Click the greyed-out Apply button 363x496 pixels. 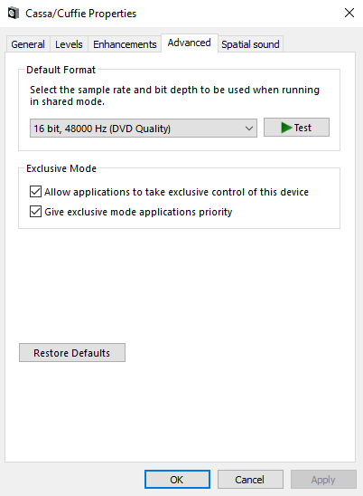click(323, 480)
